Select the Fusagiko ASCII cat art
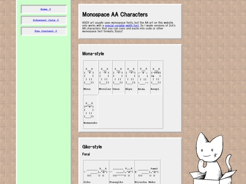 (x=121, y=172)
